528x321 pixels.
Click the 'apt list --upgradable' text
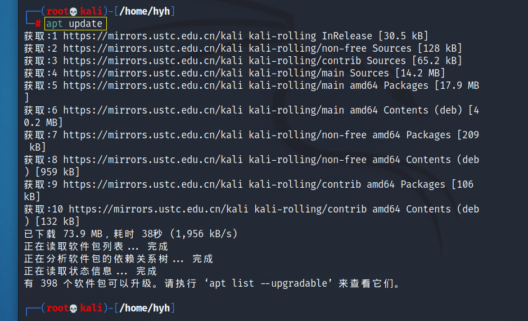(x=268, y=283)
